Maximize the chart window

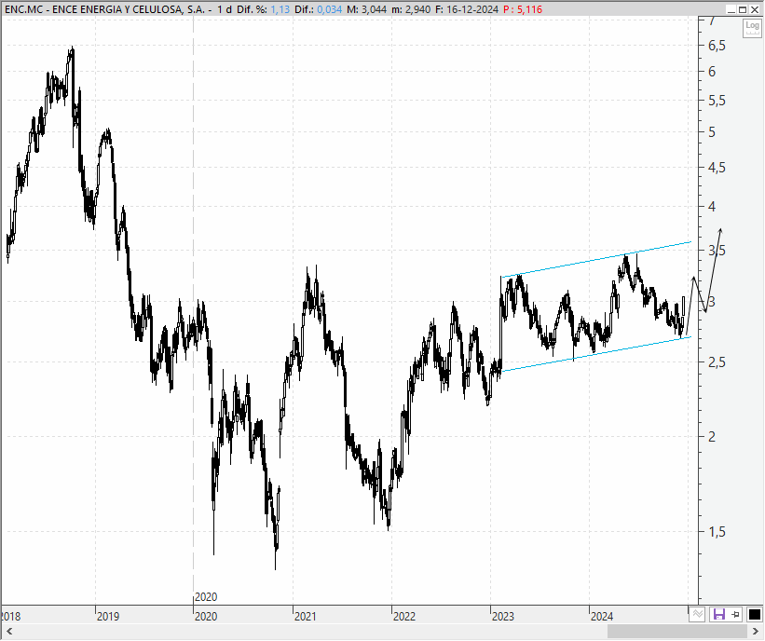tap(743, 9)
